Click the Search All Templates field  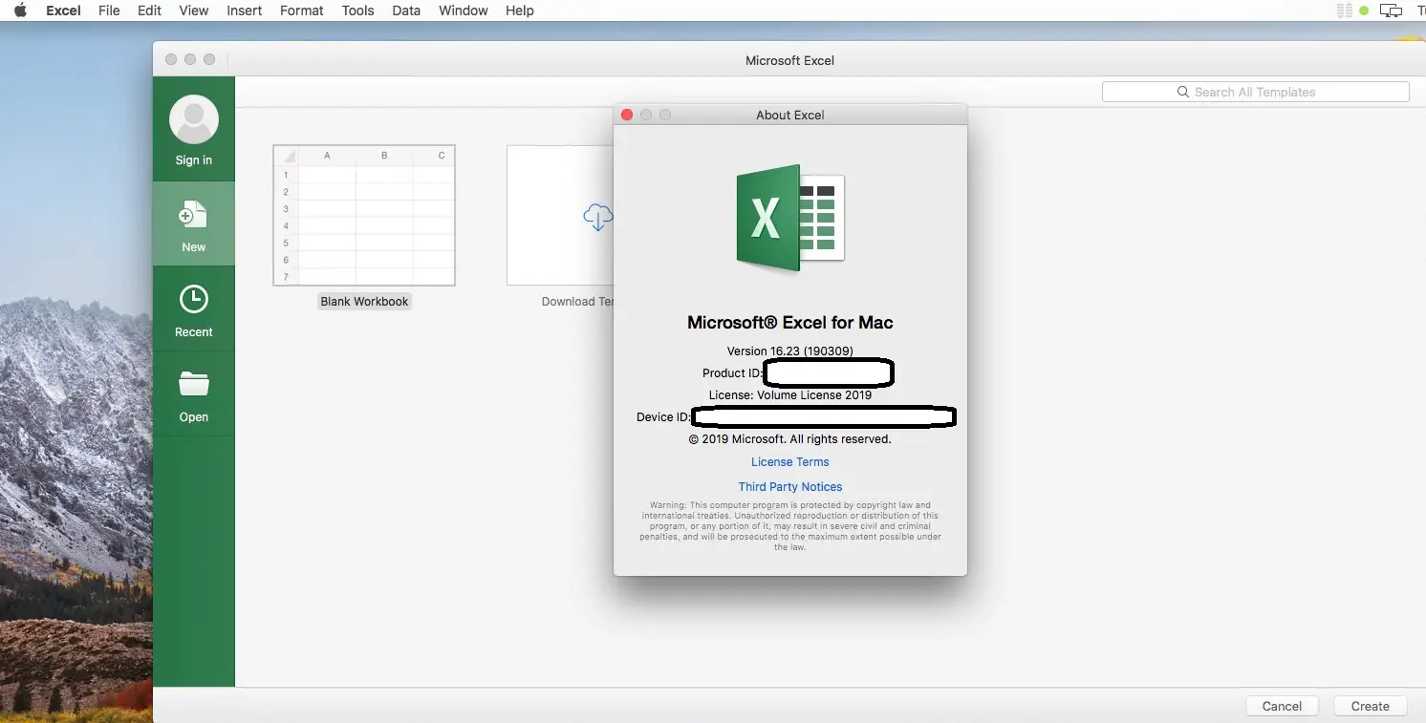click(x=1255, y=92)
